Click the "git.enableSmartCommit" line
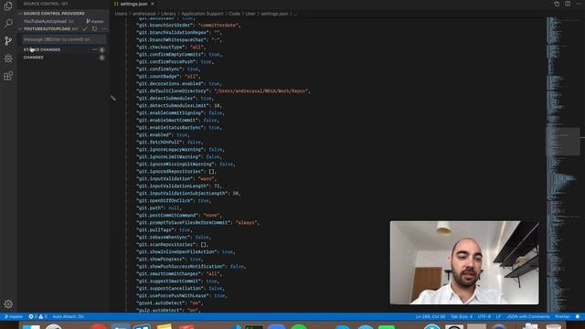Image resolution: width=585 pixels, height=329 pixels. (x=177, y=120)
